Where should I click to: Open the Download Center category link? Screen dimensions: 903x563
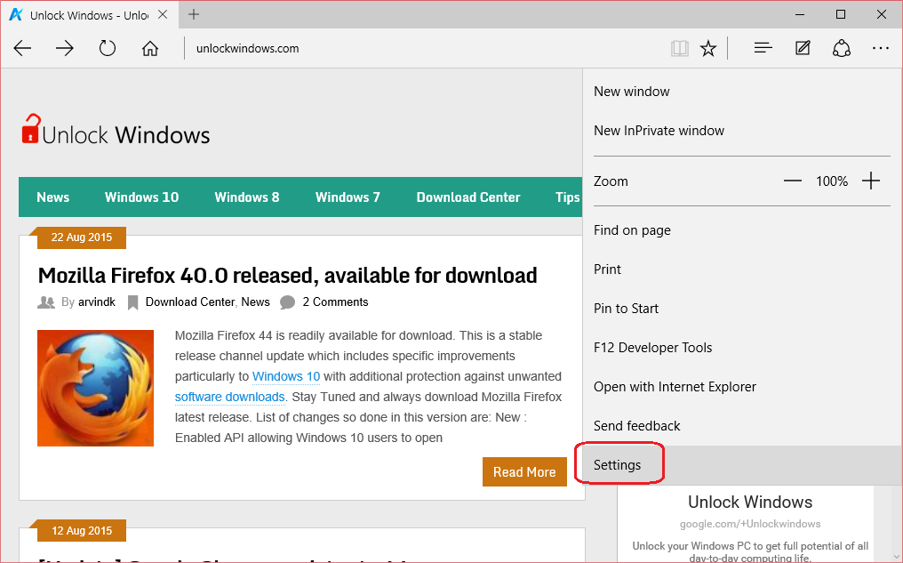[x=190, y=302]
